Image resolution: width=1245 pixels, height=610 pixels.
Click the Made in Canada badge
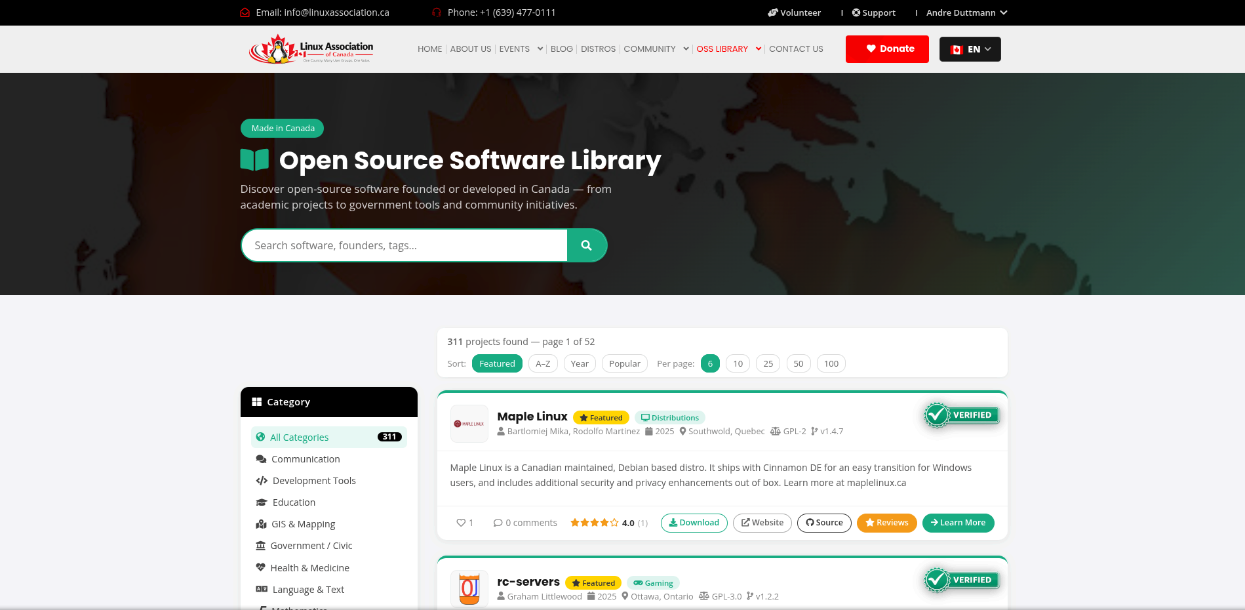pyautogui.click(x=283, y=129)
